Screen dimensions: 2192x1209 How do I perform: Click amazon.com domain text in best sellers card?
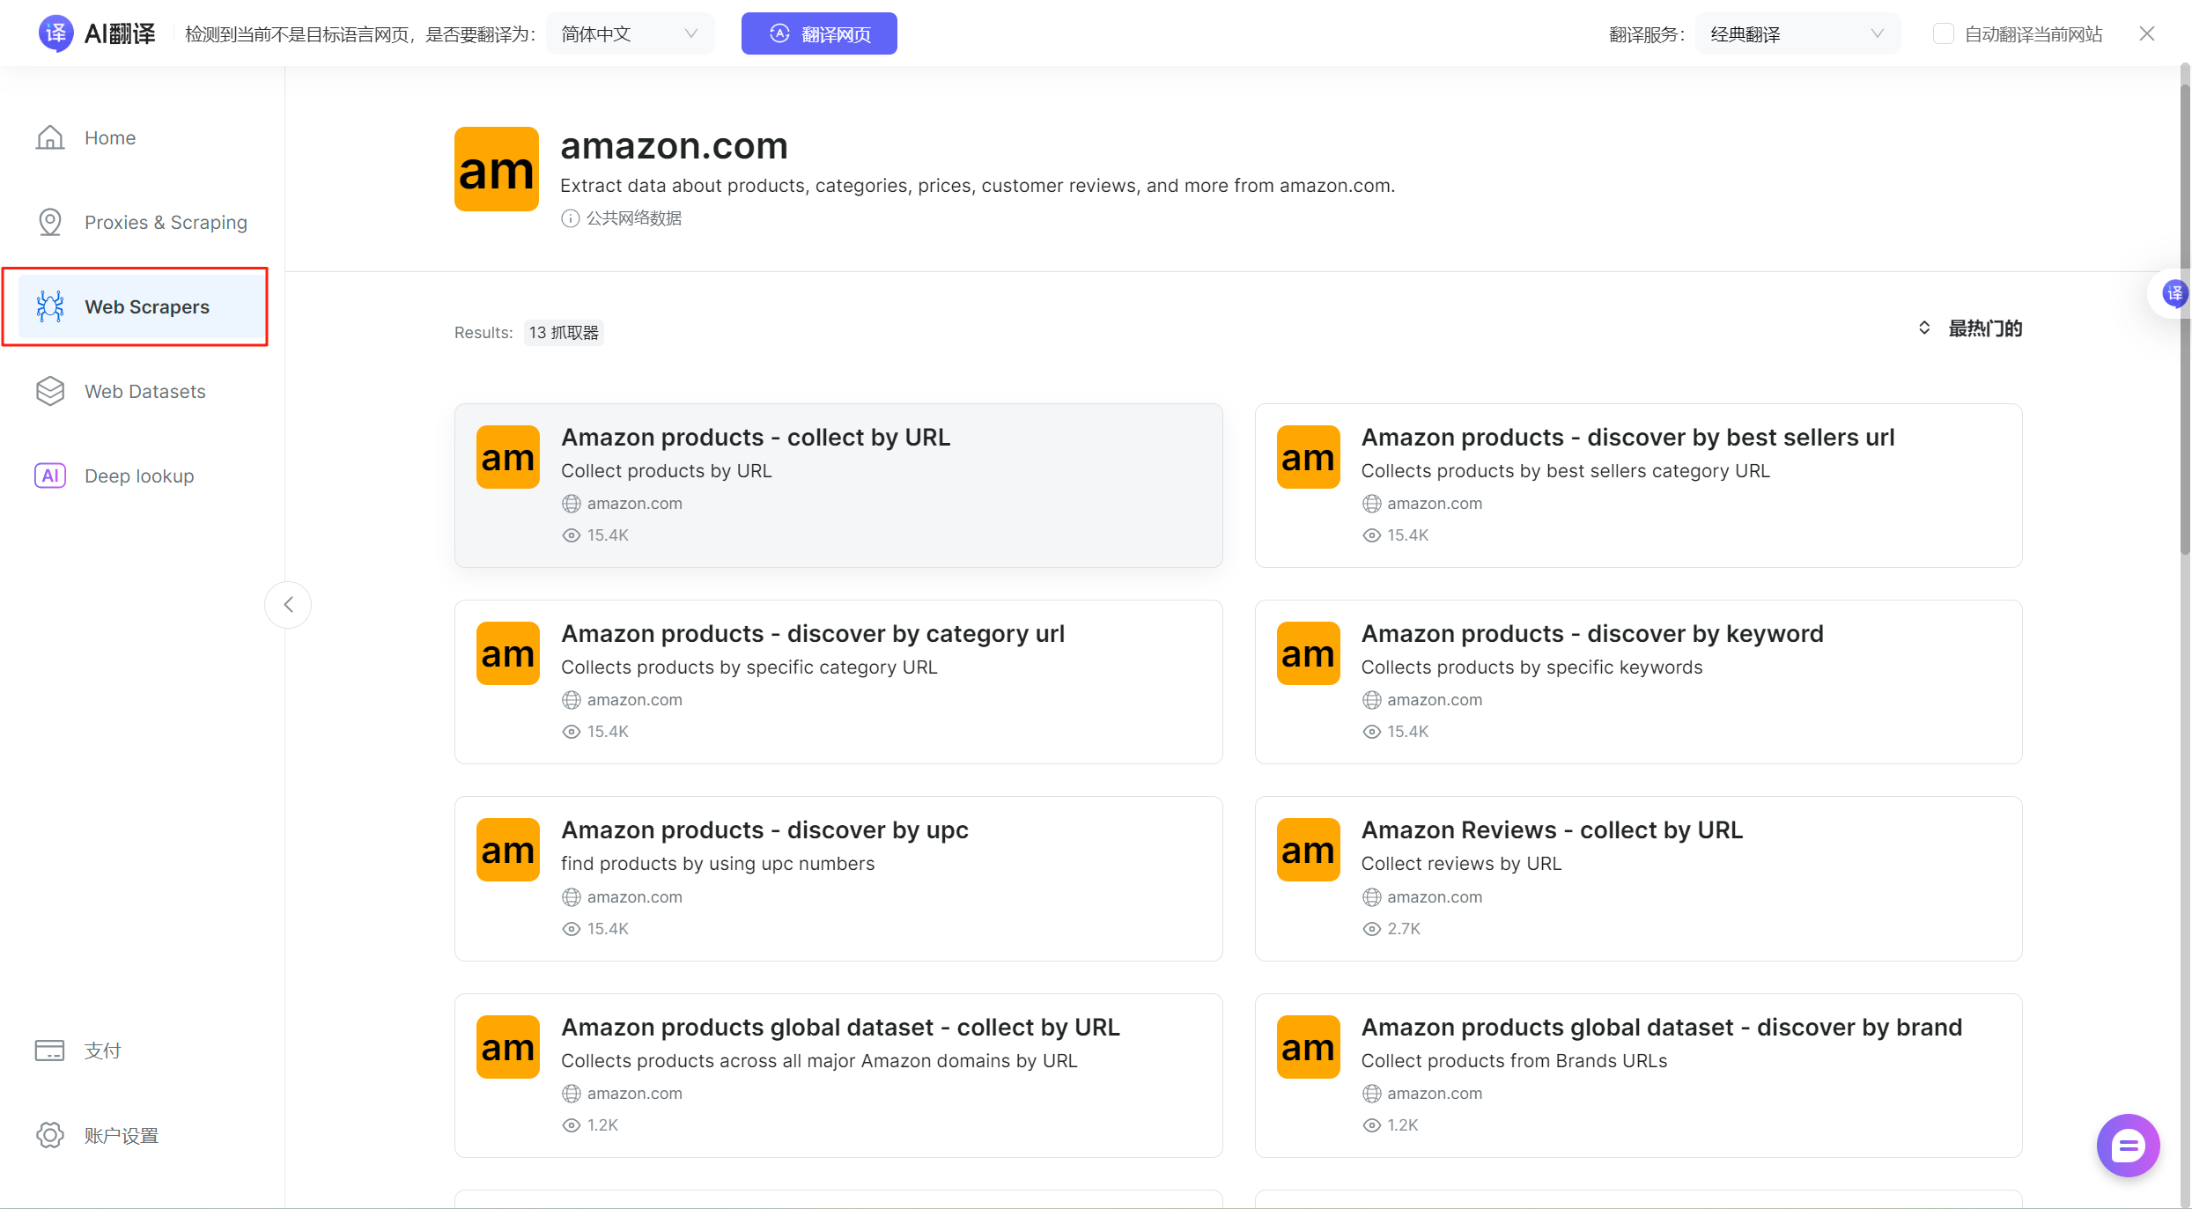click(x=1435, y=504)
